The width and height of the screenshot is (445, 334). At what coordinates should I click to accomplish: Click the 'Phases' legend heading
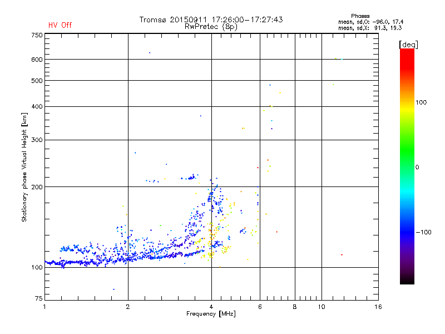360,16
